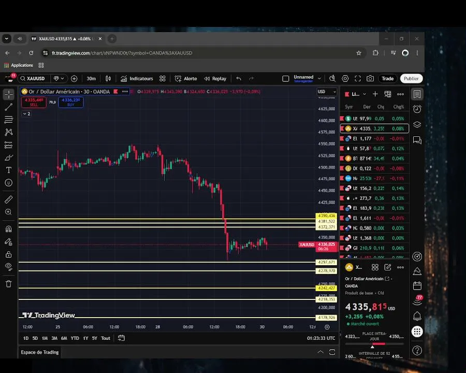Take a chart snapshot with camera icon
466x373 pixels.
coord(370,79)
